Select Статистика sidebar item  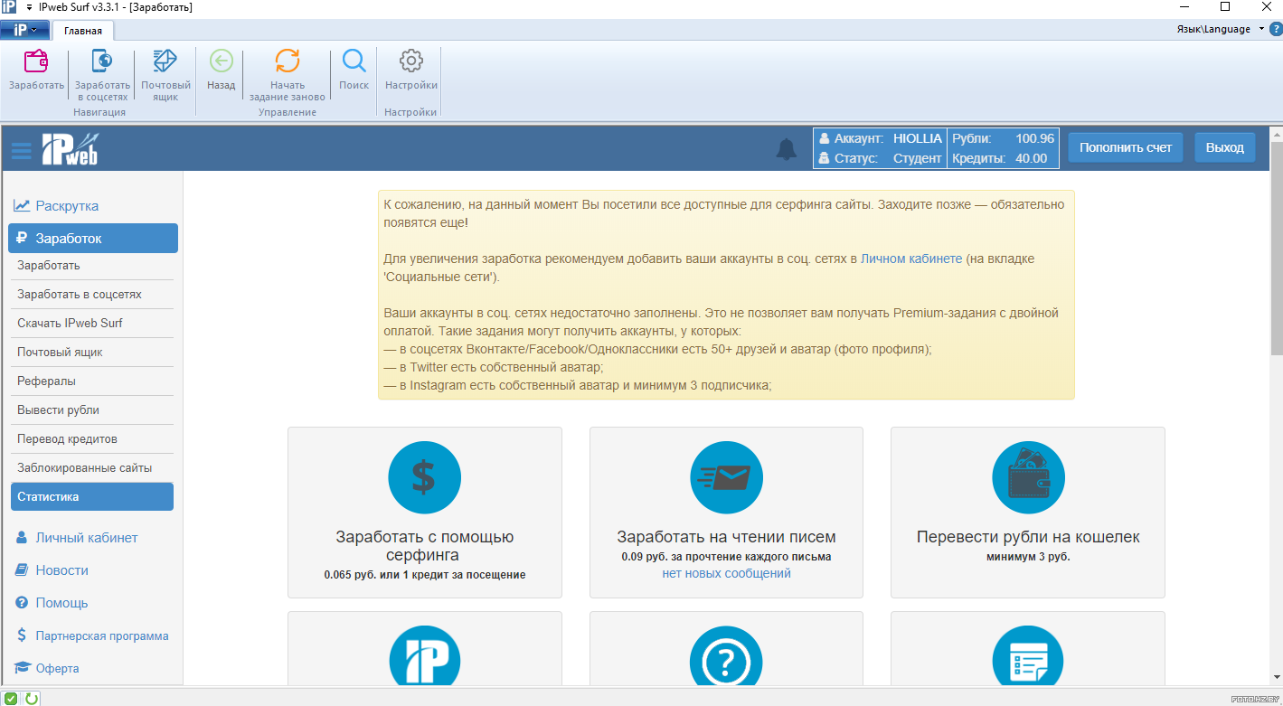tap(92, 497)
